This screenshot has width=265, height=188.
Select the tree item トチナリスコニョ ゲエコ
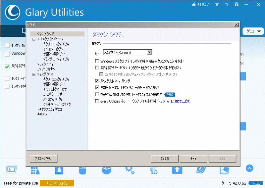(50, 110)
